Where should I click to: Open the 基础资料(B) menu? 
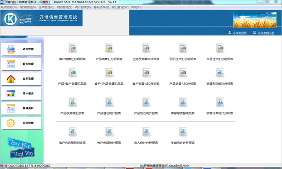point(101,7)
